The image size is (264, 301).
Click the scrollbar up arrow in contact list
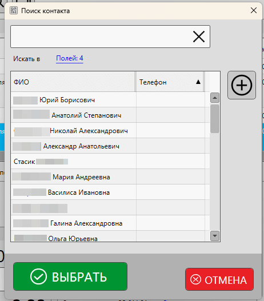(215, 98)
